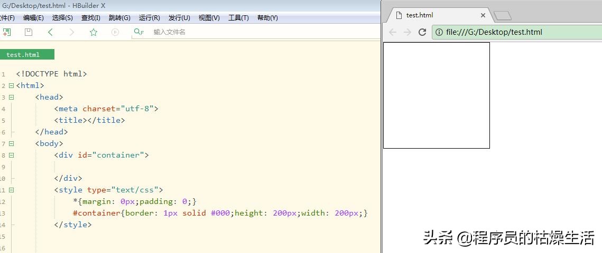The height and width of the screenshot is (253, 602).
Task: Click the browser address bar URL
Action: [x=494, y=32]
